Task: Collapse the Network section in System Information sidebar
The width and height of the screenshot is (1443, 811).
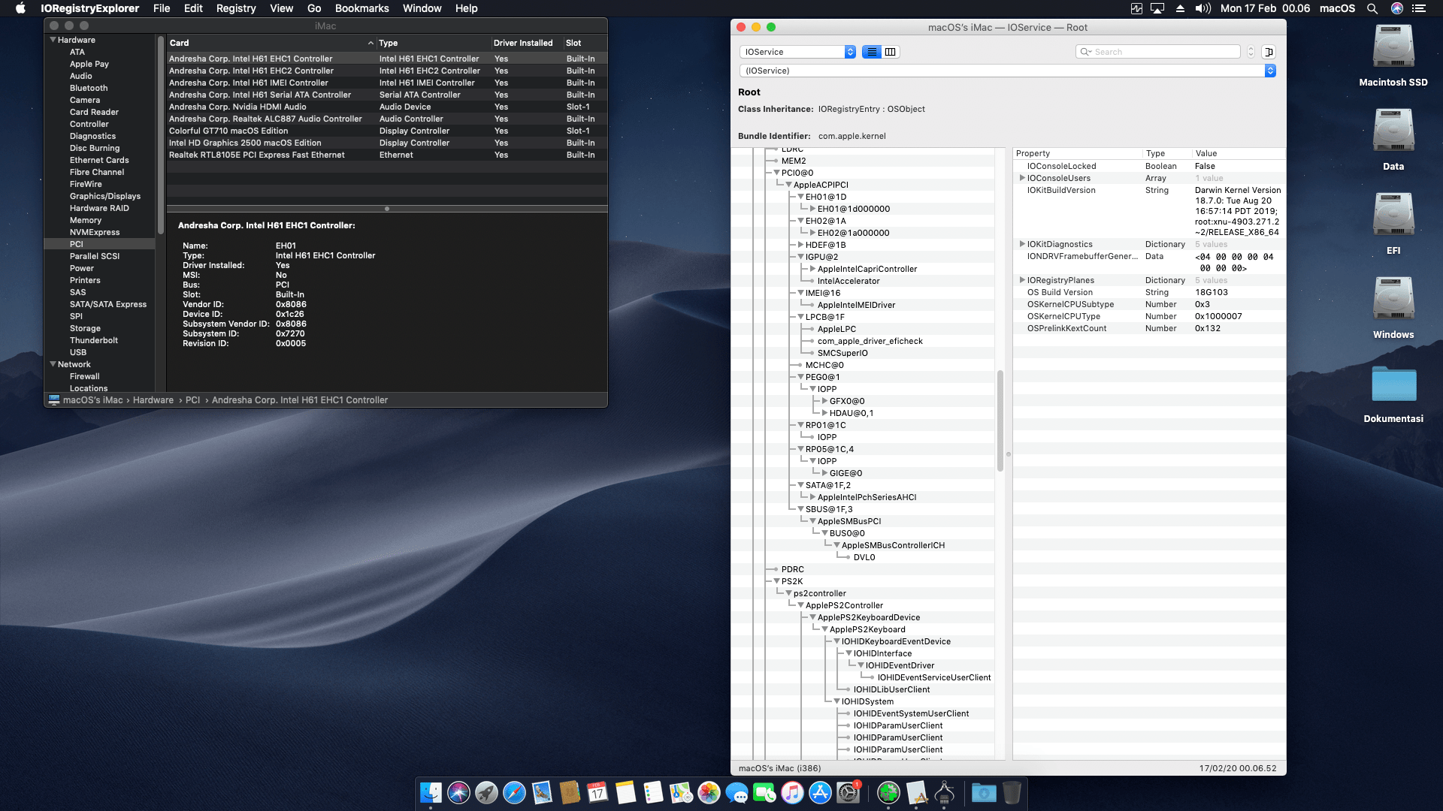Action: point(53,364)
